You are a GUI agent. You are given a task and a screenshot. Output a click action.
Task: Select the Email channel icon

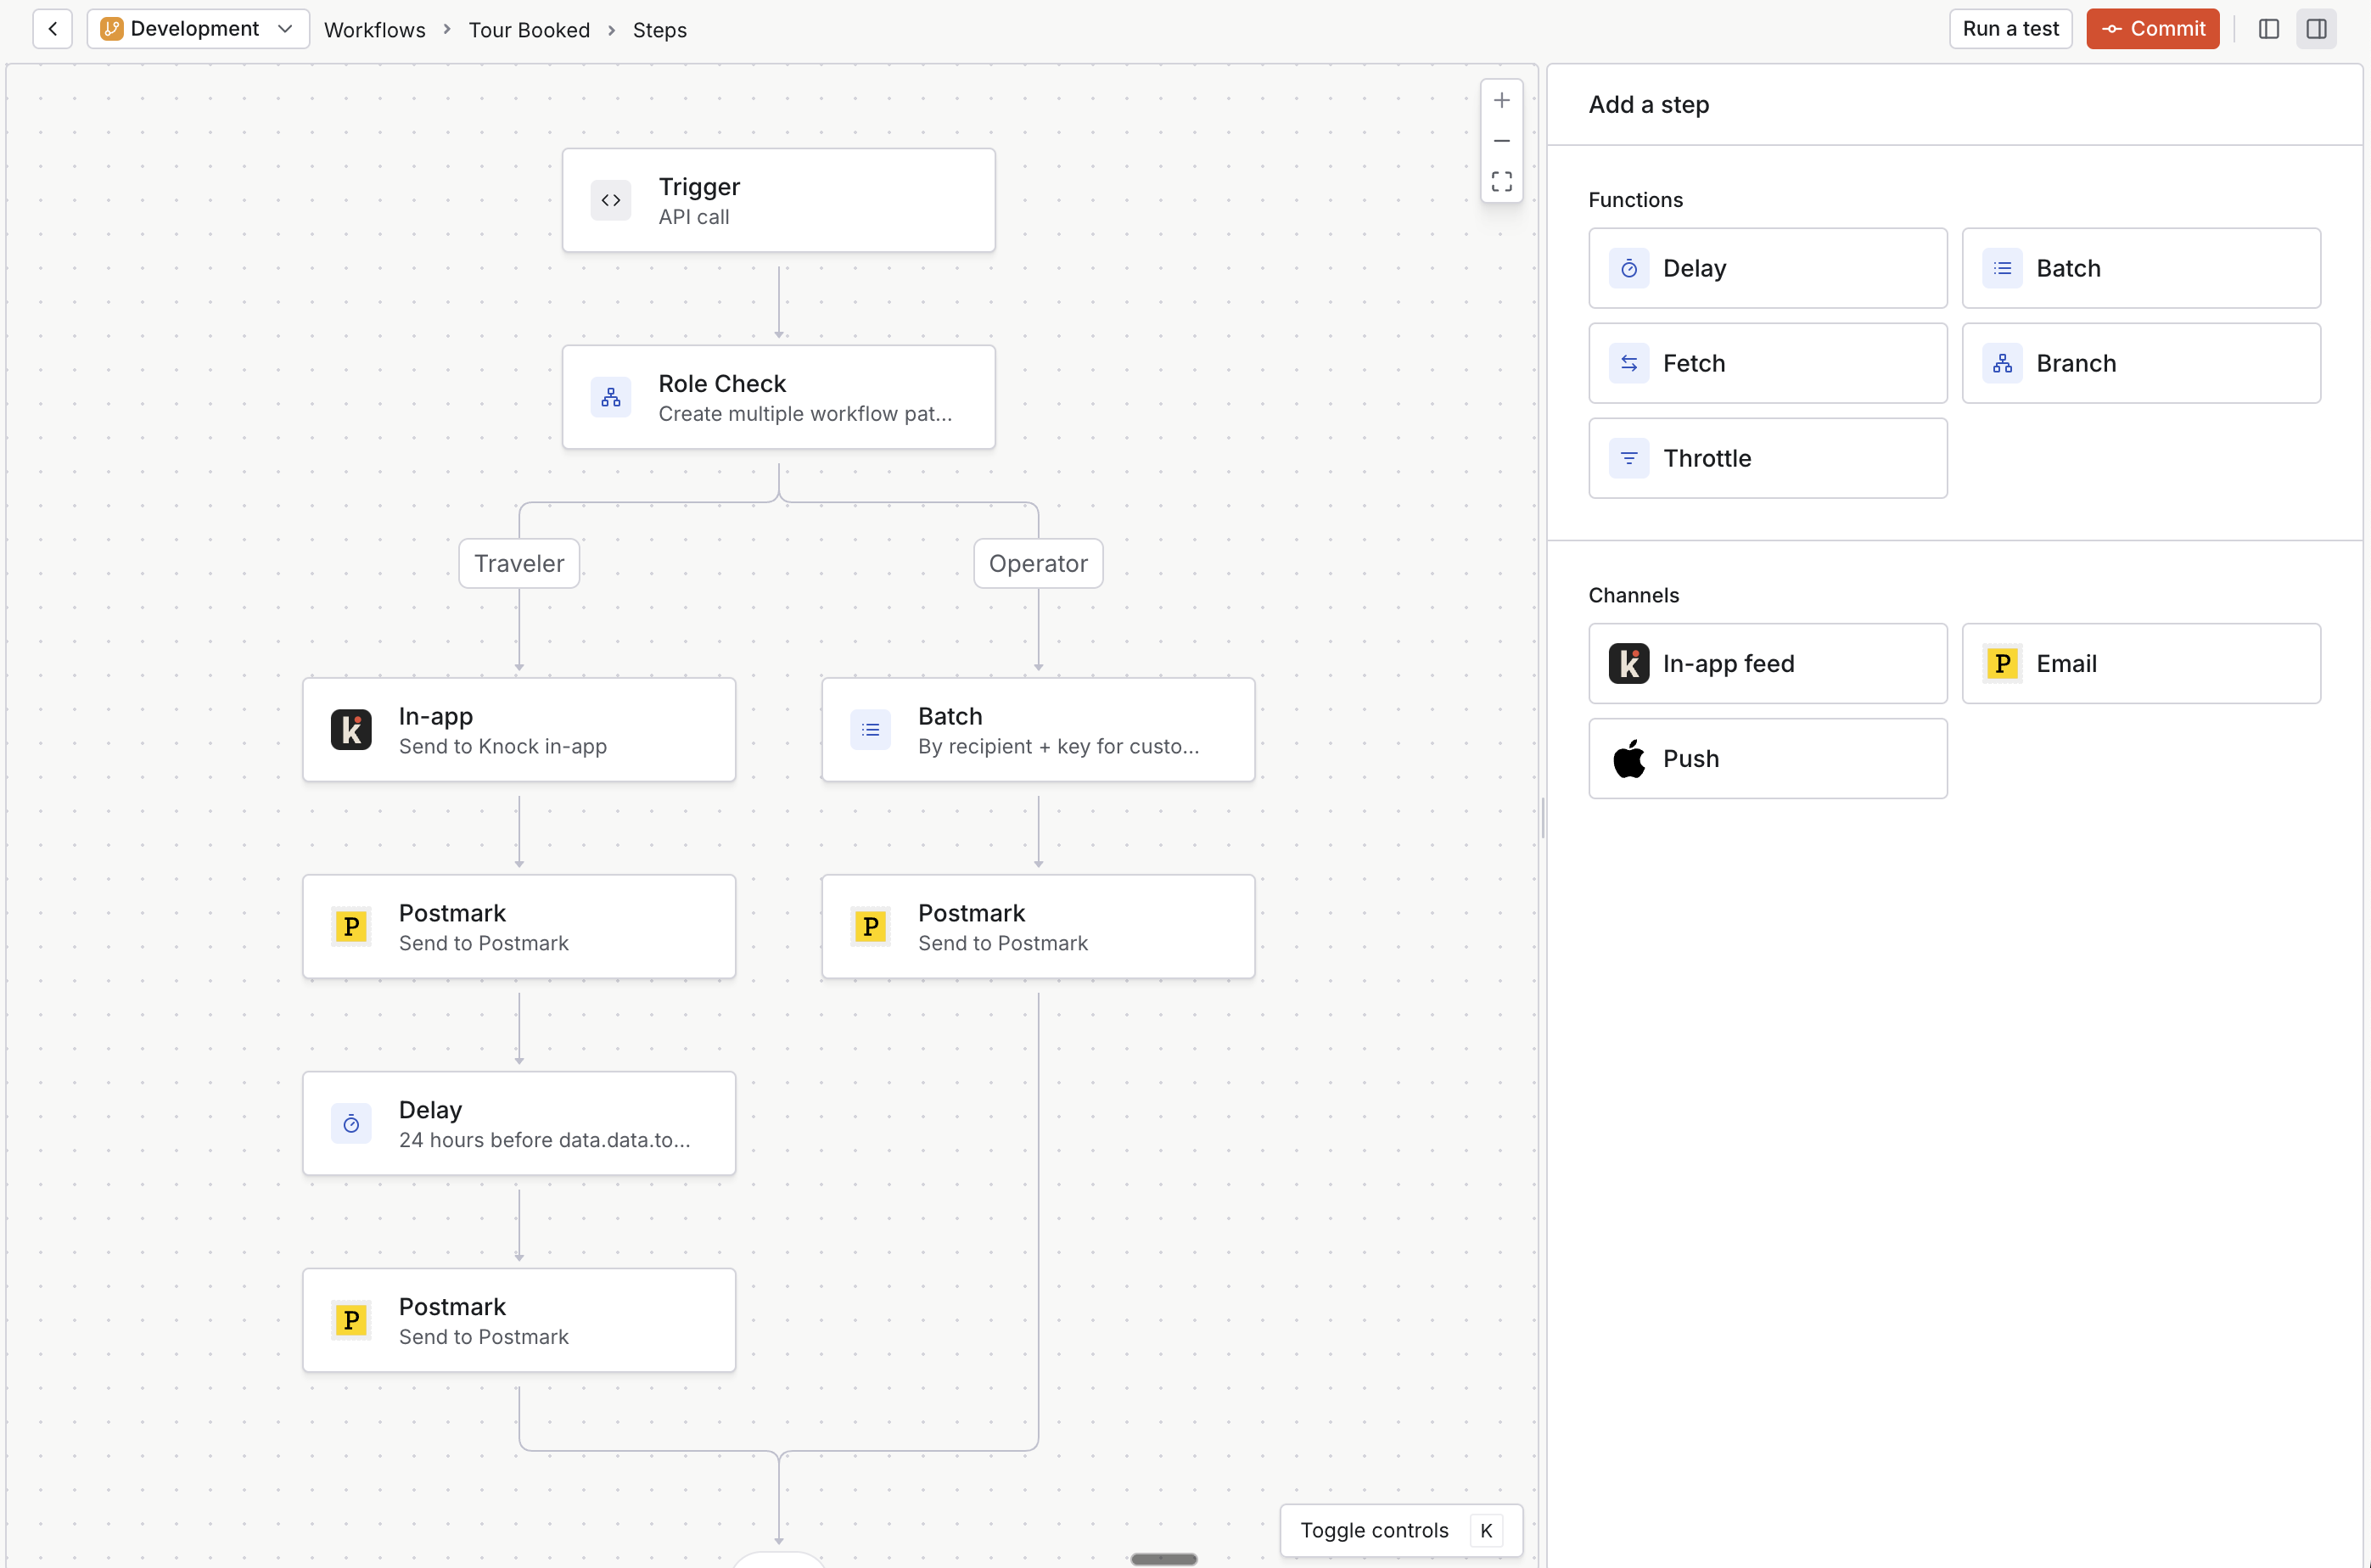(2000, 664)
